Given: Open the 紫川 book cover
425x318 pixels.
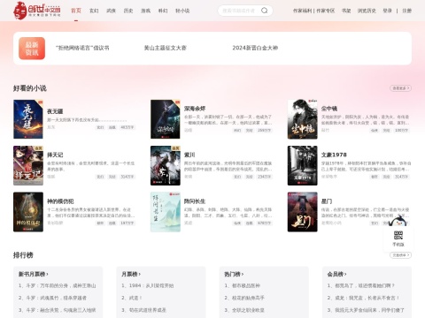Looking at the screenshot, I should click(166, 165).
